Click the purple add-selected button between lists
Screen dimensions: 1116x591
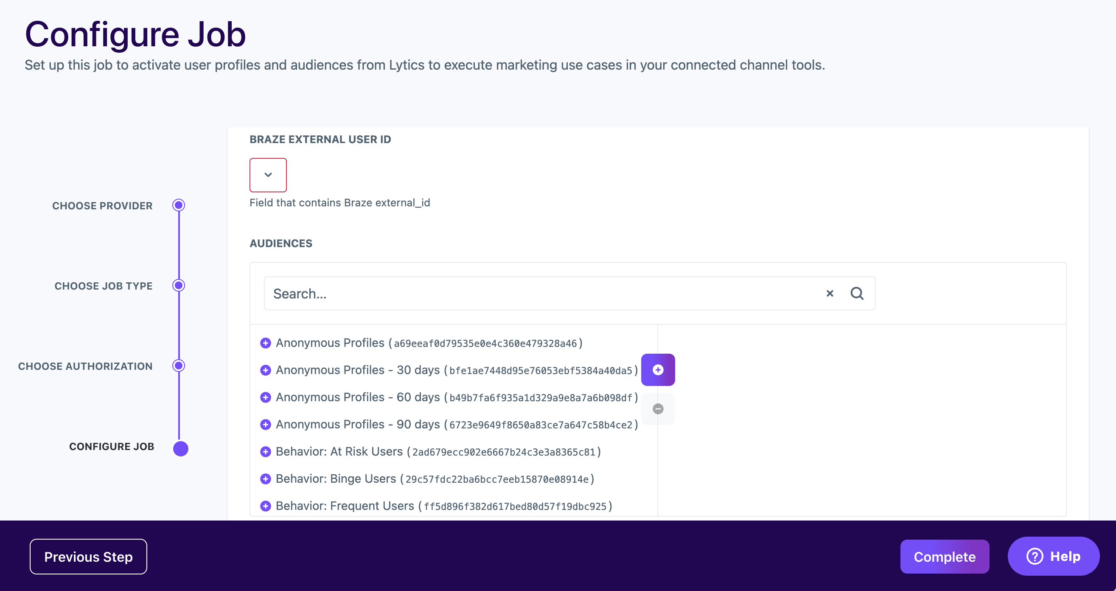pos(658,370)
